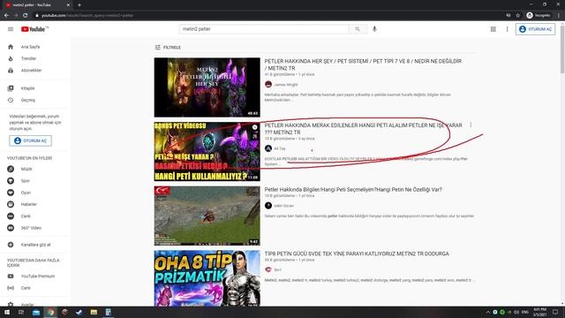The image size is (565, 318).
Task: Click the search box containing metin2 petler
Action: click(264, 29)
